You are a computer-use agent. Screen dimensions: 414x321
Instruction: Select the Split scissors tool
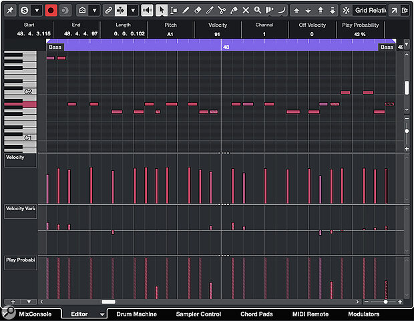coord(222,11)
